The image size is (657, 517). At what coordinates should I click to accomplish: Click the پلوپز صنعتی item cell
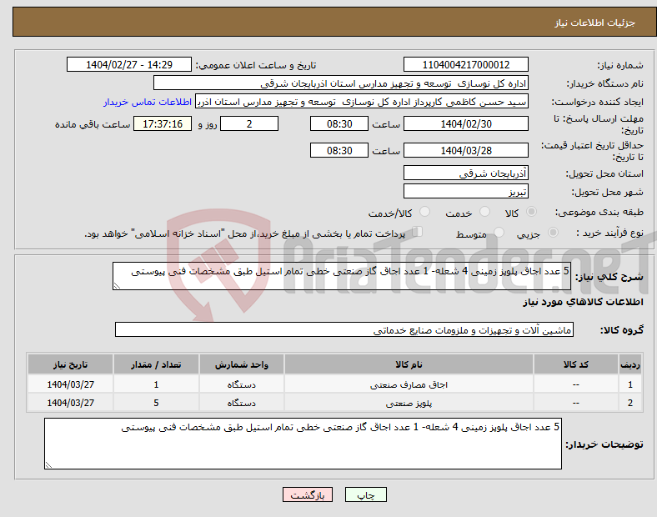tap(409, 403)
